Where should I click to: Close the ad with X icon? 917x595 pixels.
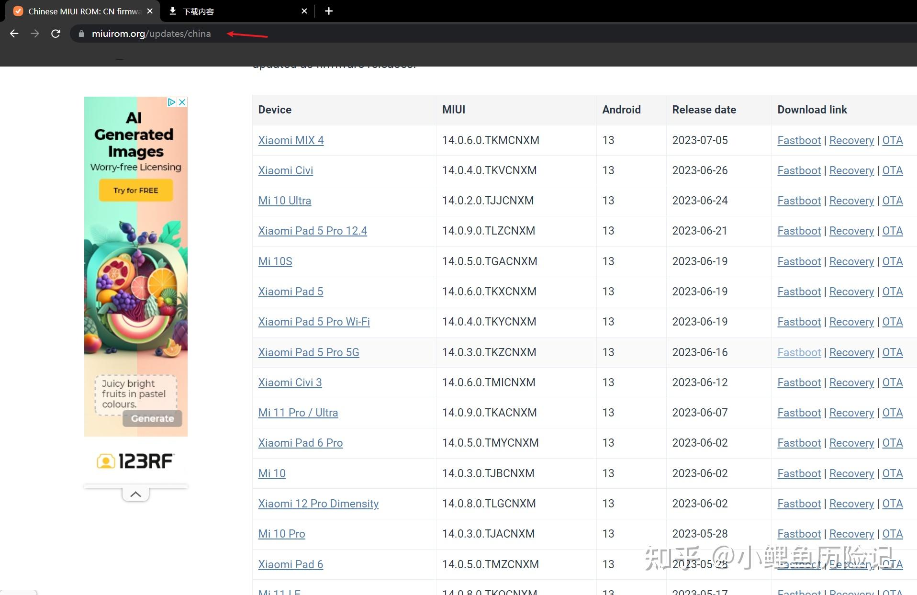(182, 102)
